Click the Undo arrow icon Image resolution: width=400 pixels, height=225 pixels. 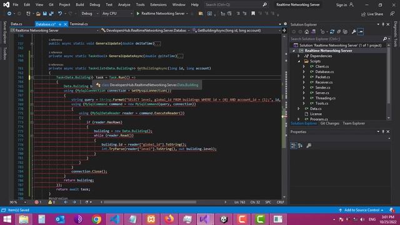pos(60,14)
